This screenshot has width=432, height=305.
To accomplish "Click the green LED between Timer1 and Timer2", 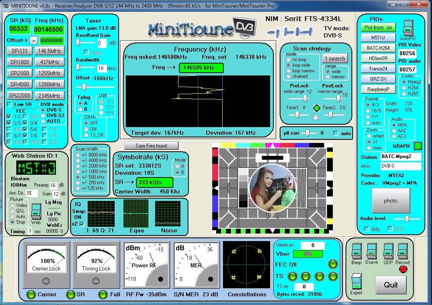I will [x=317, y=108].
